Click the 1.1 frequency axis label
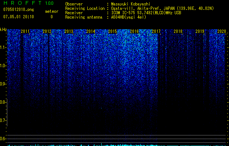This screenshot has width=229, height=146. [3, 47]
